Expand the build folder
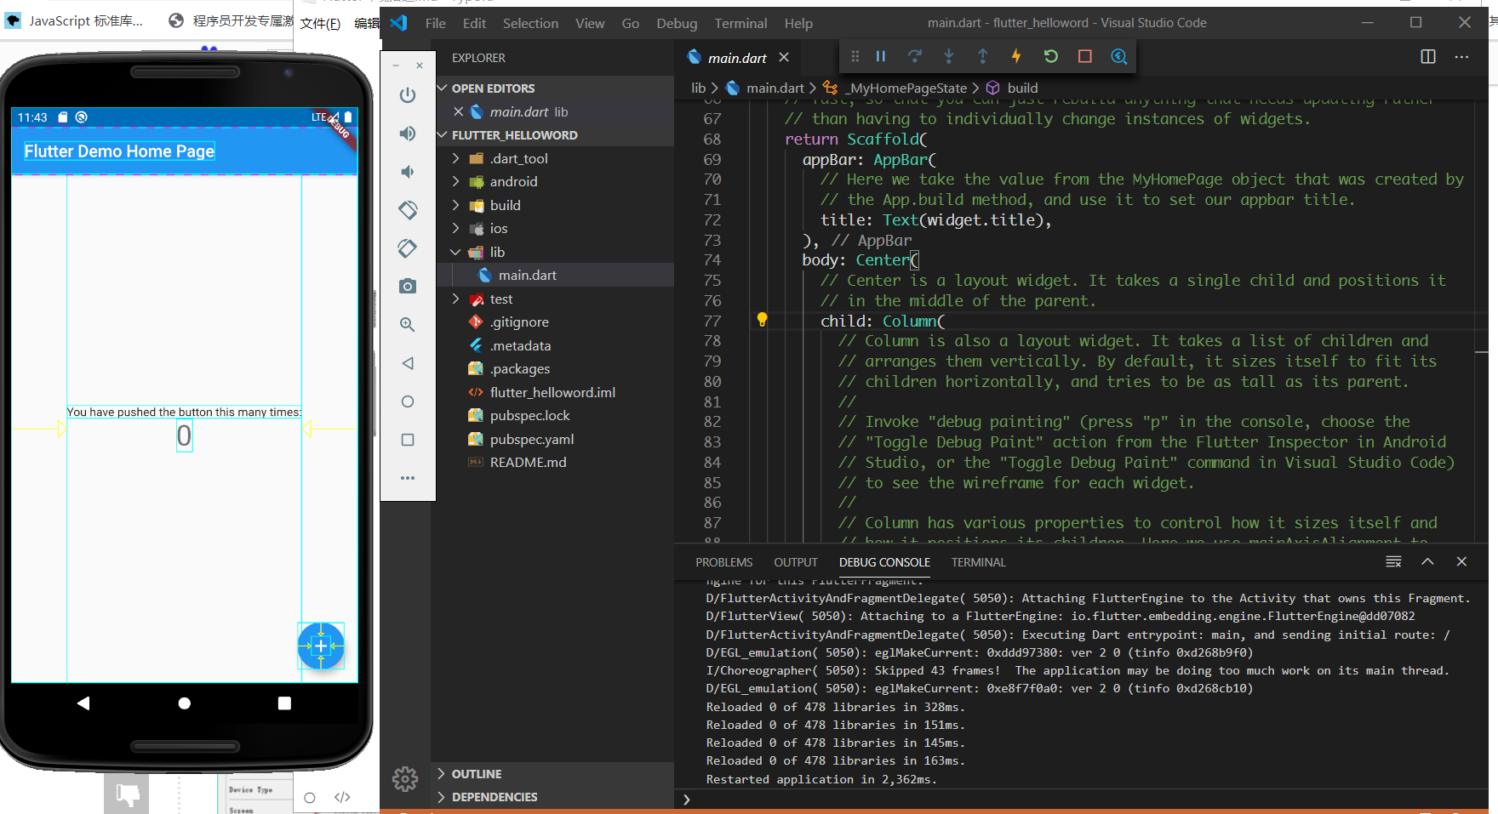Screen dimensions: 1498x814 pyautogui.click(x=456, y=205)
